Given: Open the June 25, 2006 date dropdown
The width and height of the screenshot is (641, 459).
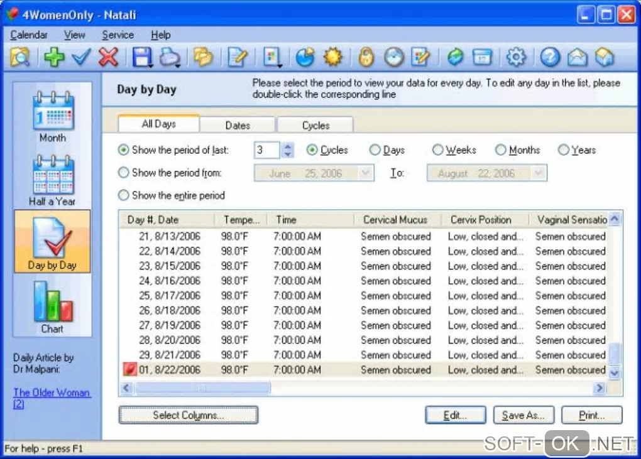Looking at the screenshot, I should pos(366,173).
